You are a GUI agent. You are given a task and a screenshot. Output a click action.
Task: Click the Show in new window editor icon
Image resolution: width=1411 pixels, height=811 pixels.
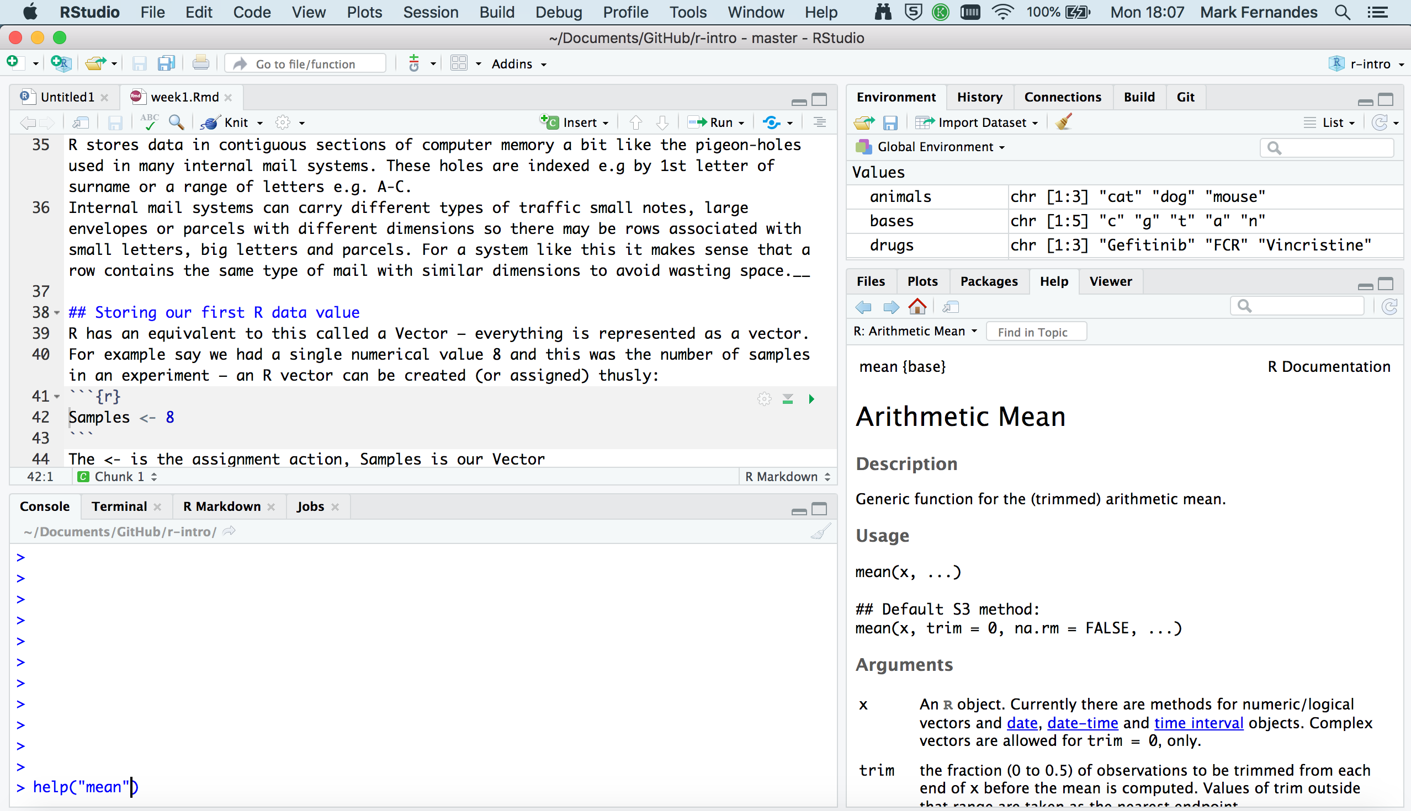click(x=81, y=122)
